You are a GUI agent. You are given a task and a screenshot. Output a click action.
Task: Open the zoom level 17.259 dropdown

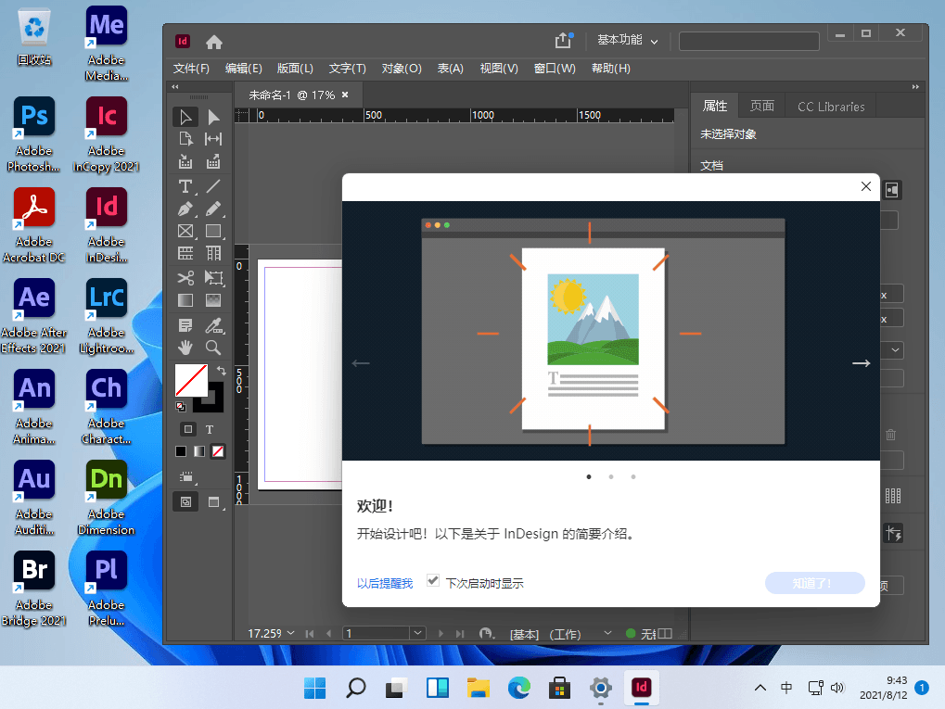pyautogui.click(x=291, y=633)
